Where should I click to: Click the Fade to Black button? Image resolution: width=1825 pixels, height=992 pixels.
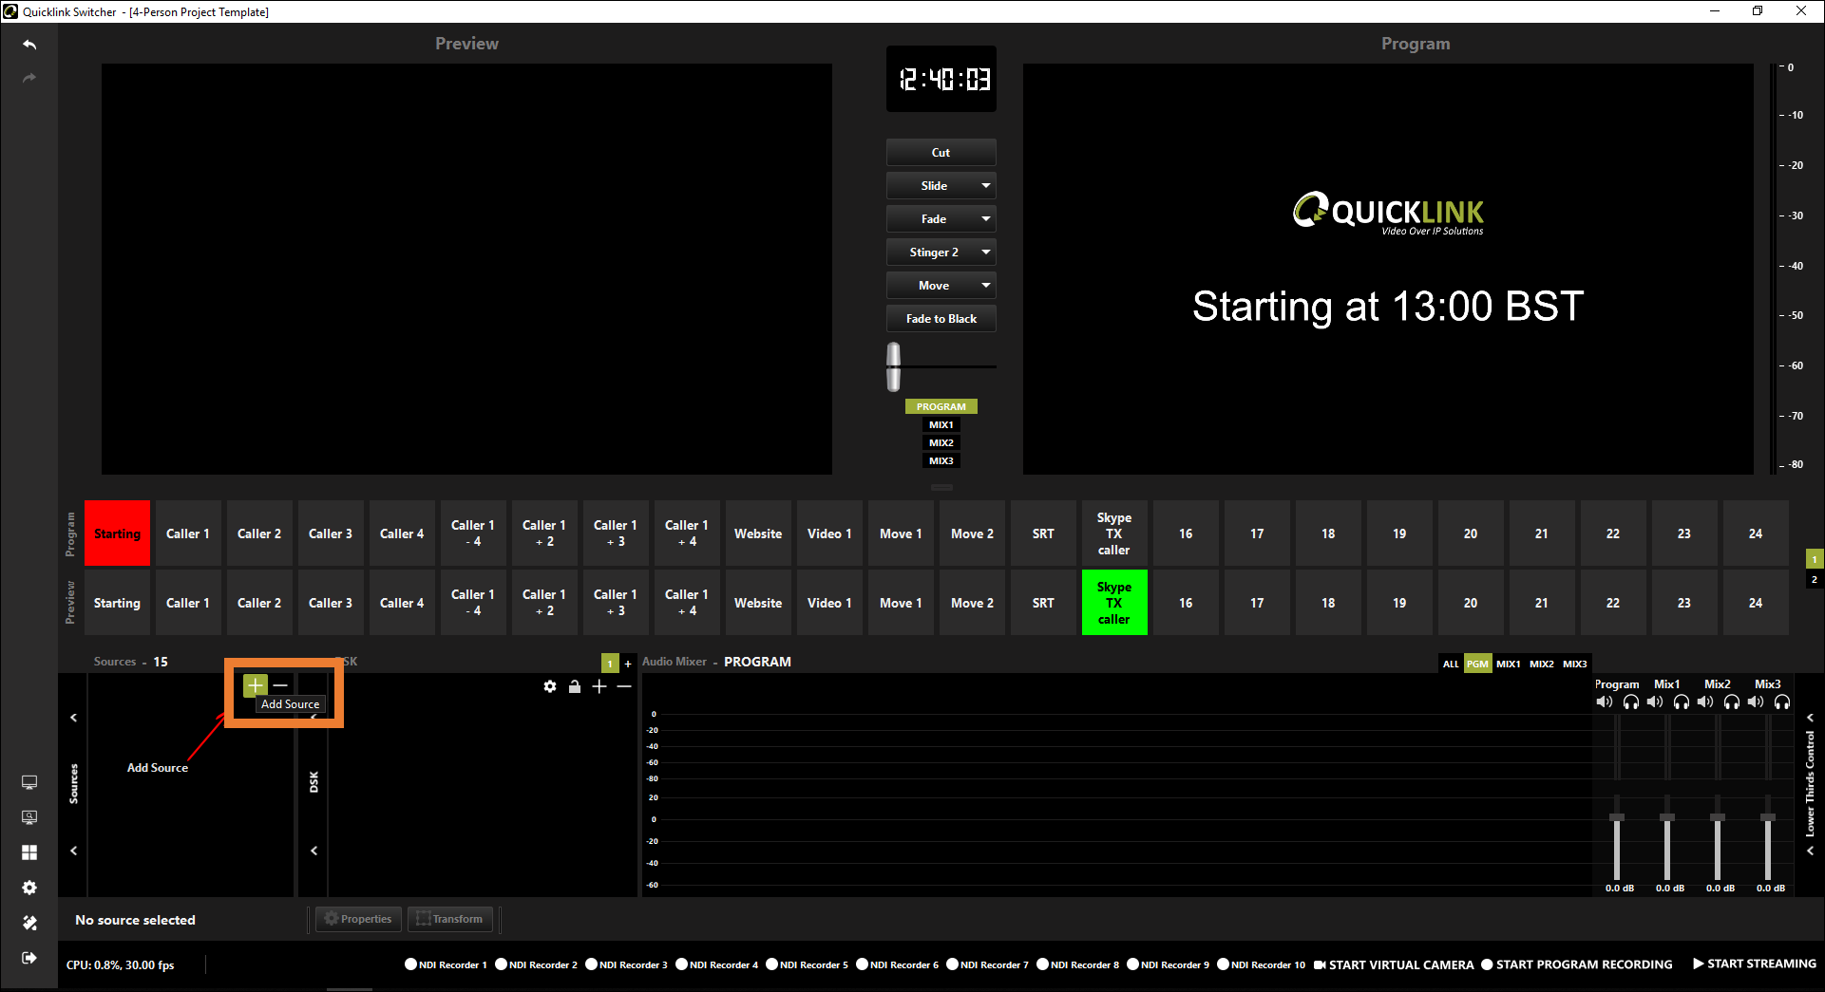pos(941,319)
